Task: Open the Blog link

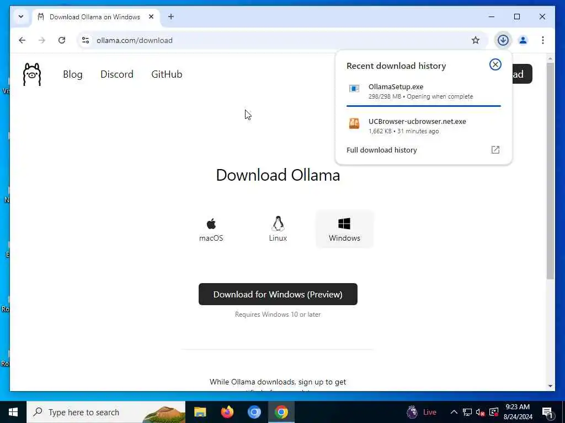Action: pos(72,74)
